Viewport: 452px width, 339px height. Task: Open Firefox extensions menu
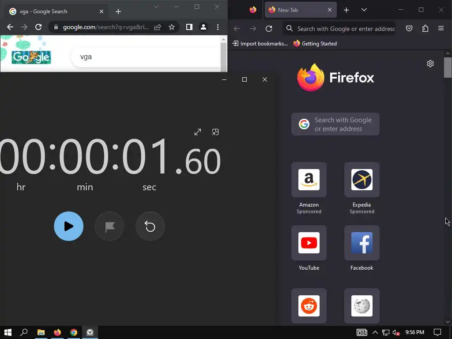pos(425,28)
